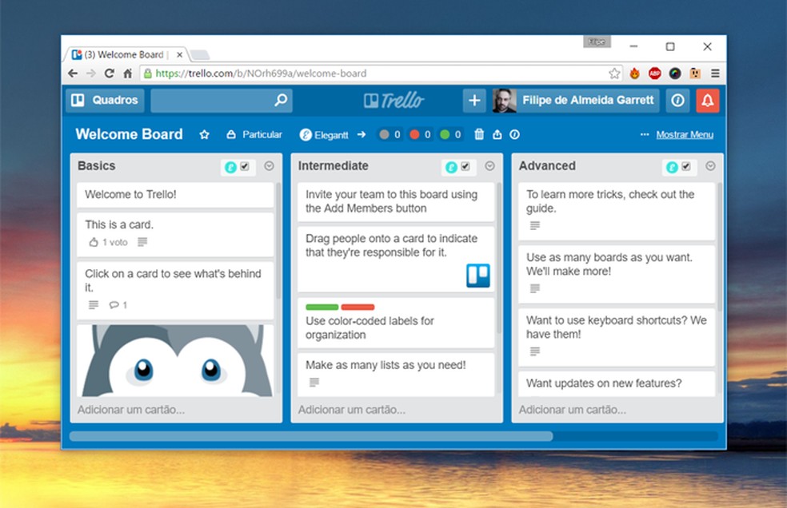Click the 1 voto thumbs-up badge

(109, 242)
